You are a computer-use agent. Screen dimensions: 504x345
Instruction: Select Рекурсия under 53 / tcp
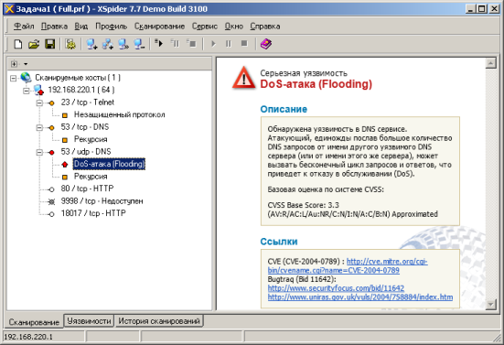click(x=91, y=139)
